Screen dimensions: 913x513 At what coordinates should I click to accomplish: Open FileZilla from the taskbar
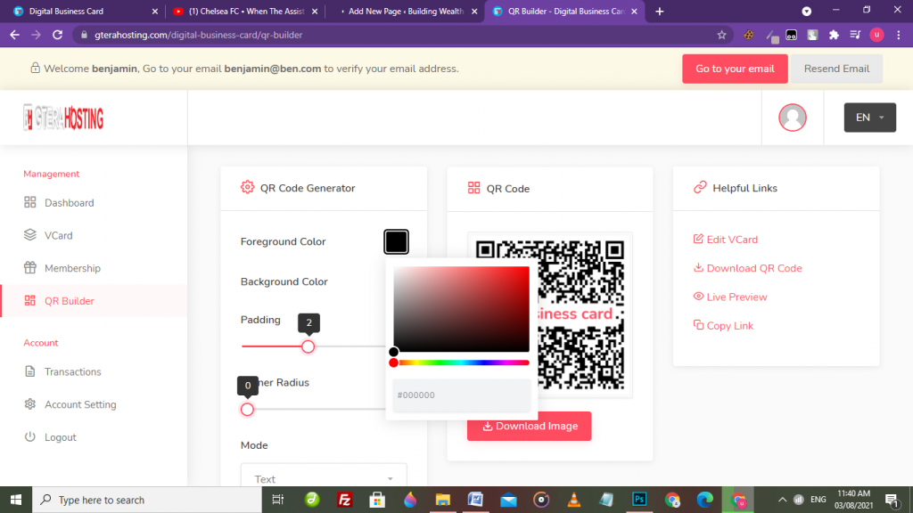pyautogui.click(x=345, y=500)
